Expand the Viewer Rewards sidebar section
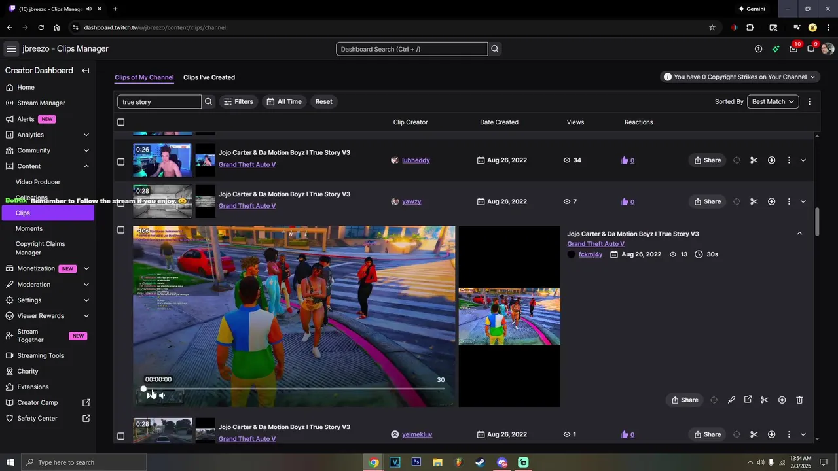The width and height of the screenshot is (838, 471). pos(86,316)
